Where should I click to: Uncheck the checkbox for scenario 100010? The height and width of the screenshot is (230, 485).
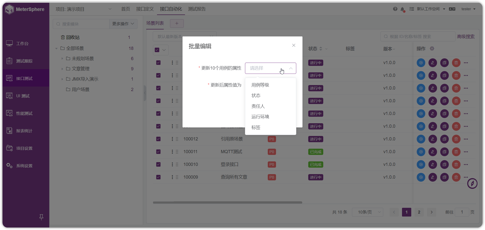pyautogui.click(x=158, y=164)
